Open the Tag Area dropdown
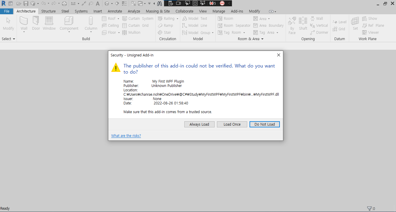Screen dimensions: 396x212 pyautogui.click(x=277, y=33)
